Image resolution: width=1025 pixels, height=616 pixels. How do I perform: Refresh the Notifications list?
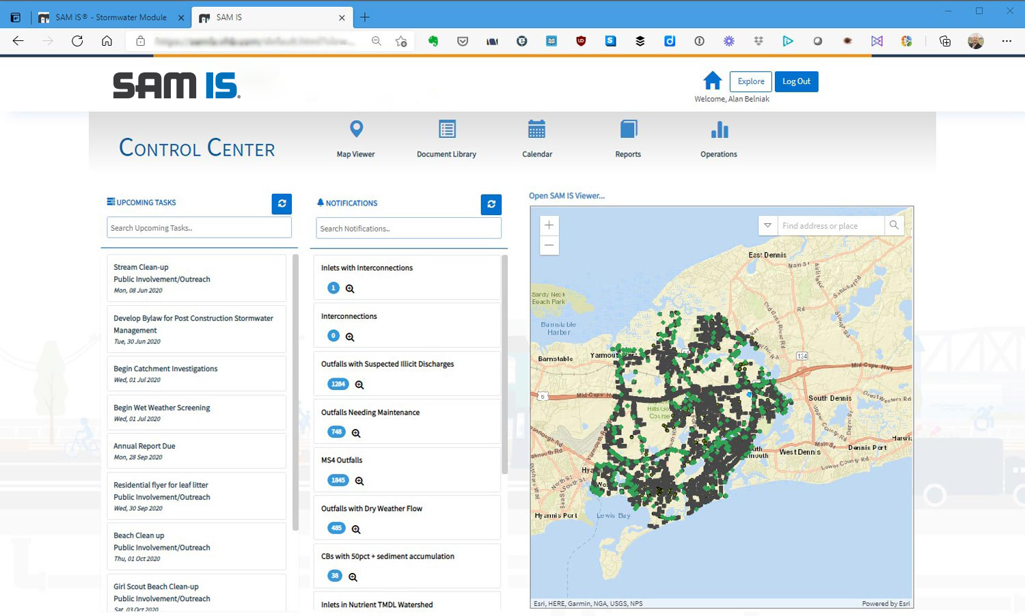click(x=491, y=204)
